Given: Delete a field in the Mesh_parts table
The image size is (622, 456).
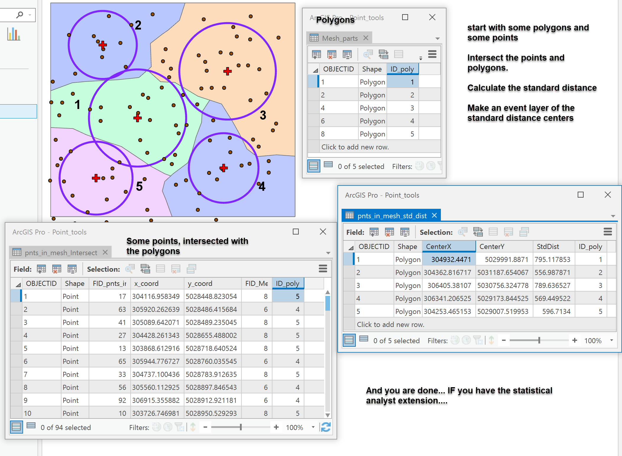Looking at the screenshot, I should point(332,54).
